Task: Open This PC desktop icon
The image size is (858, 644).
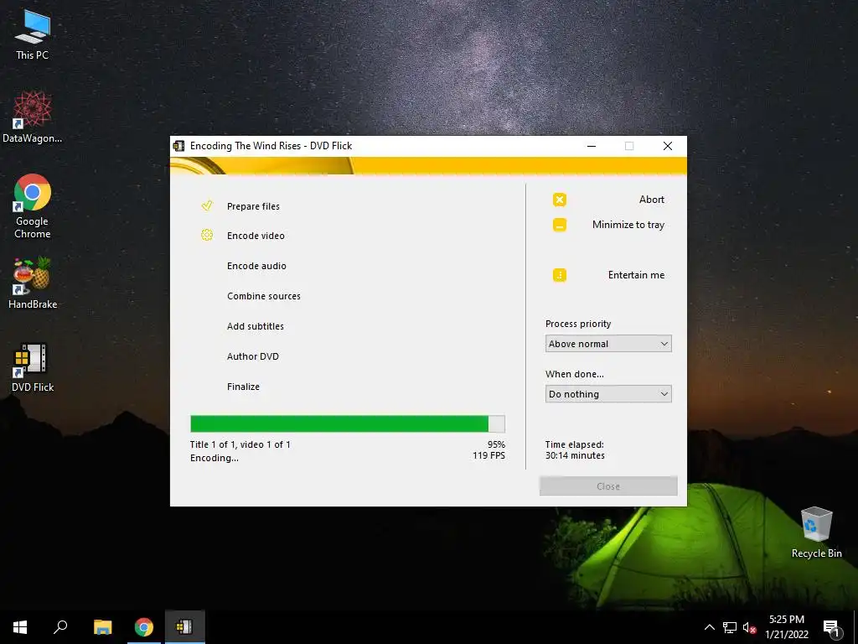Action: [33, 34]
